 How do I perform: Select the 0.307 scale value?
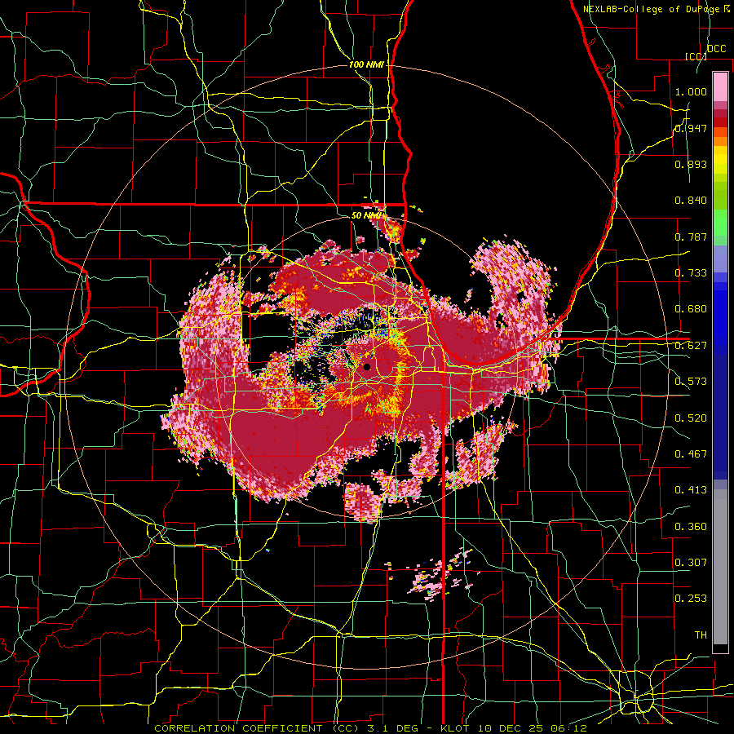coord(691,563)
